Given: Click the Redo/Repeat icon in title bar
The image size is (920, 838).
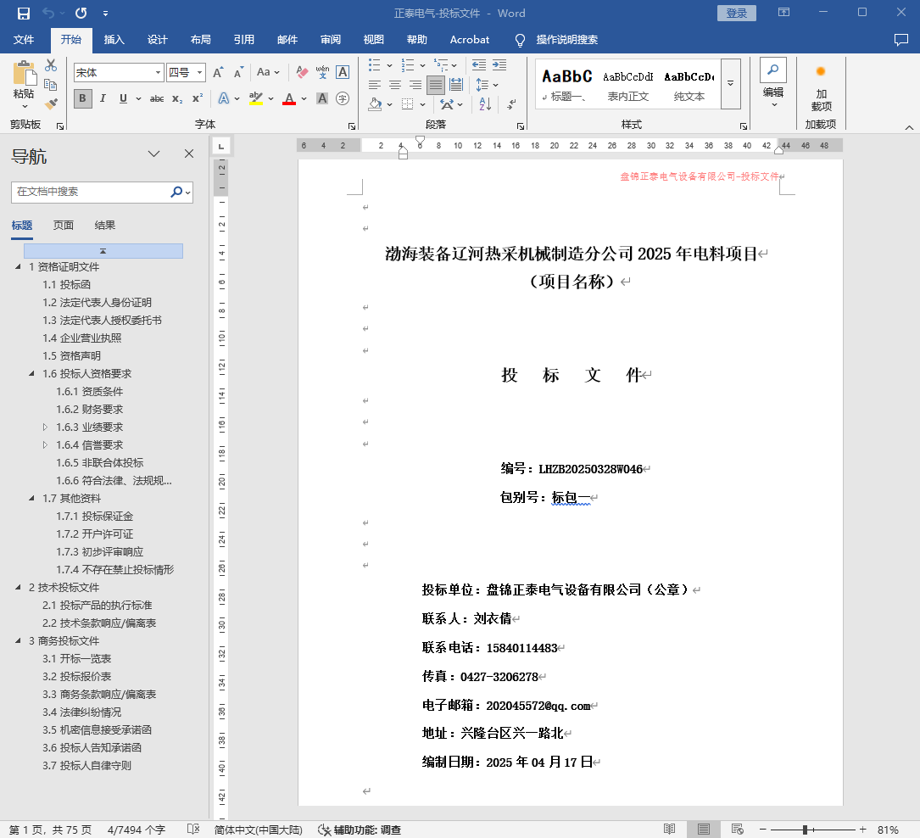Looking at the screenshot, I should (81, 13).
